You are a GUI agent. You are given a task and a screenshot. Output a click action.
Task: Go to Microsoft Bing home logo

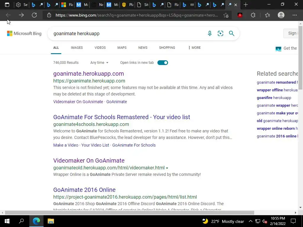pyautogui.click(x=24, y=33)
